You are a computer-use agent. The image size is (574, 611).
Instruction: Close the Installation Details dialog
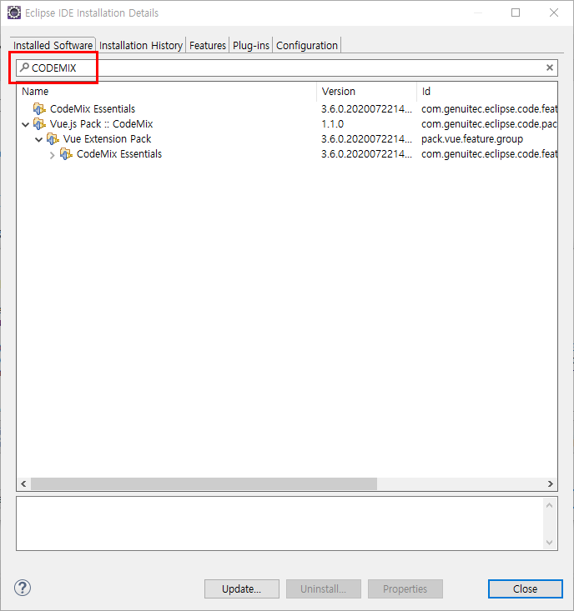pos(526,588)
